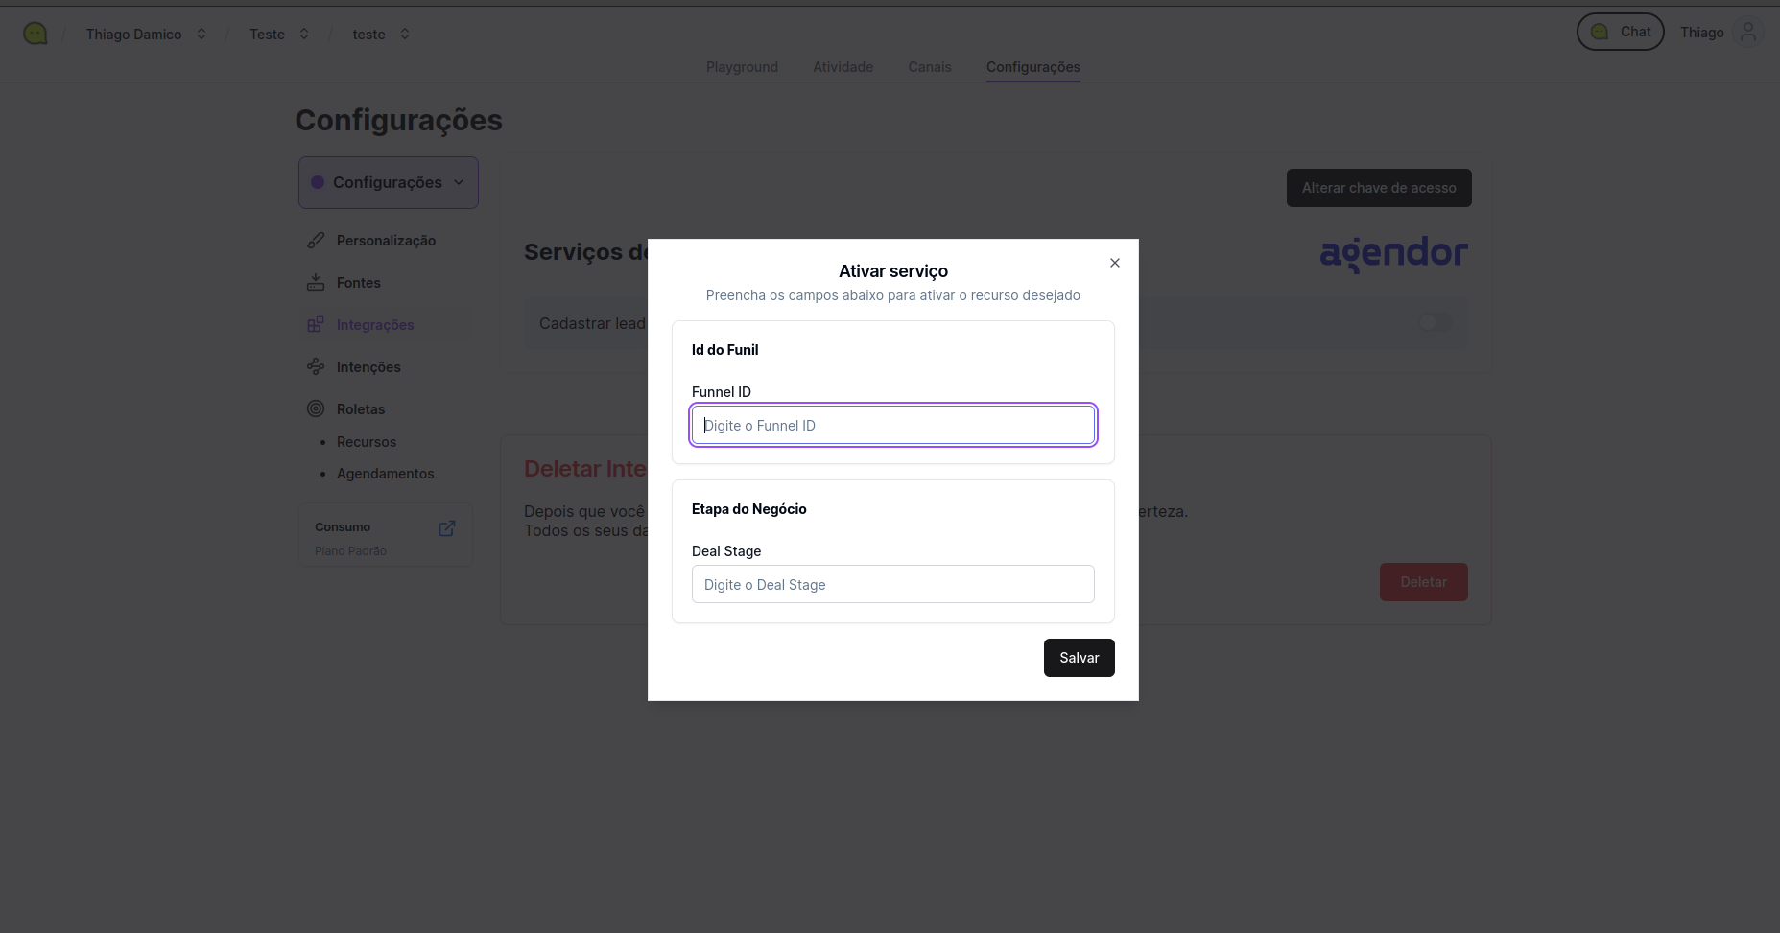
Task: Click the green mascot logo icon
Action: [36, 34]
